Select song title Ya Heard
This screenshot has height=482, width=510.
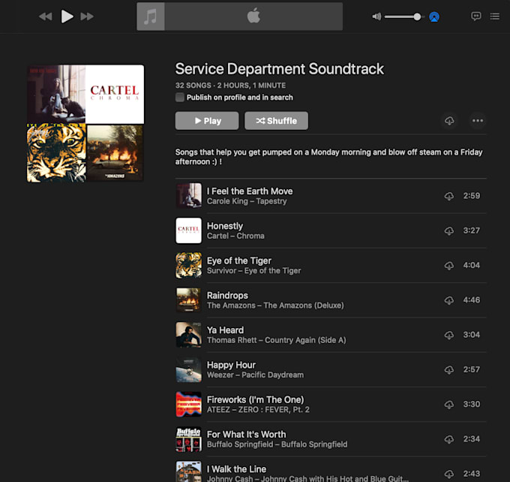point(225,330)
